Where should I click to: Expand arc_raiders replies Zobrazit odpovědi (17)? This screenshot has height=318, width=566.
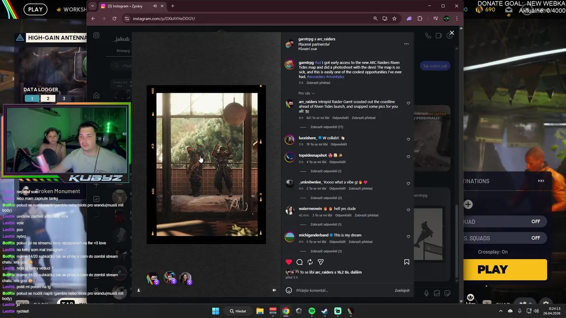327,127
